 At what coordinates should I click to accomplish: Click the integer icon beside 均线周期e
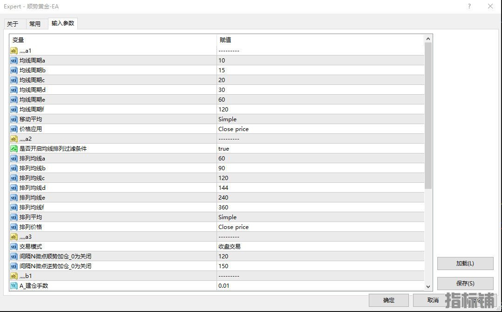[x=14, y=100]
